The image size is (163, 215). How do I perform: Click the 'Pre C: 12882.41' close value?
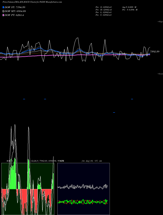click(104, 15)
